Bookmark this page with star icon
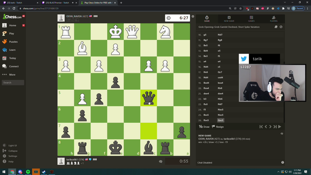This screenshot has height=175, width=311. click(x=241, y=9)
